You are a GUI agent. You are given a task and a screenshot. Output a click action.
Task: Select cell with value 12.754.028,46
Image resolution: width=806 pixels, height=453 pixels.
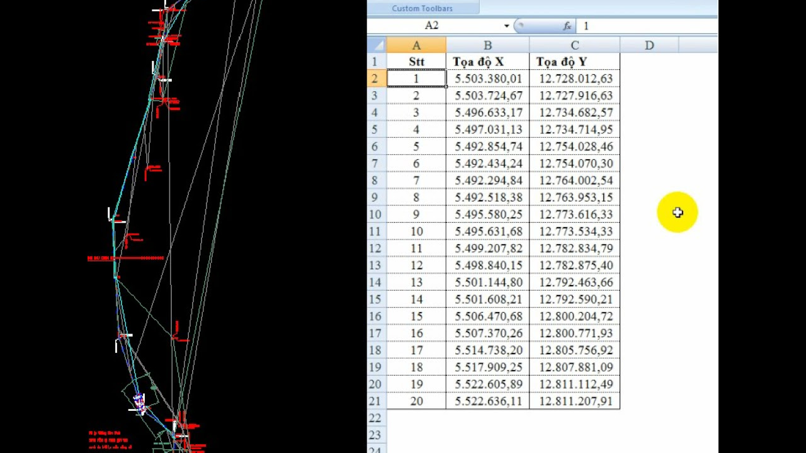pyautogui.click(x=574, y=147)
